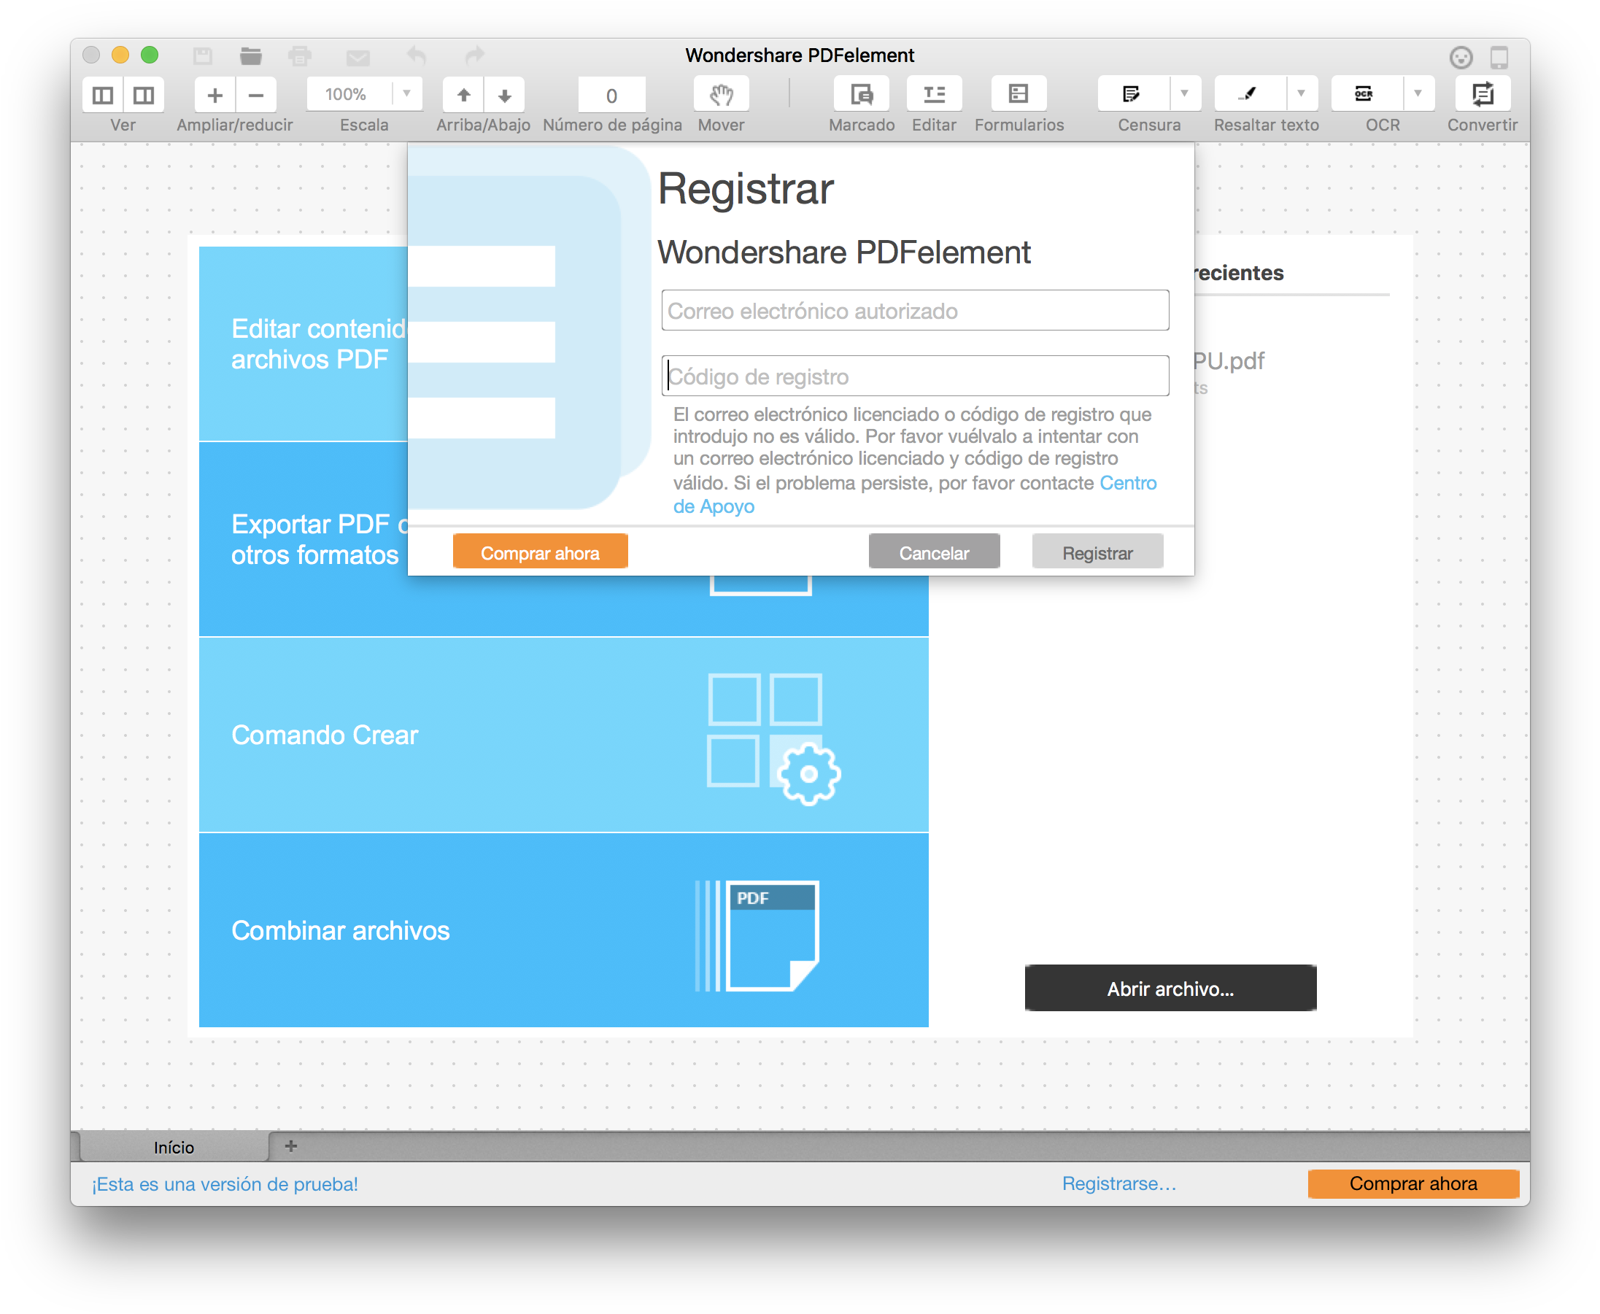Click the Registrar button in dialog

1097,552
